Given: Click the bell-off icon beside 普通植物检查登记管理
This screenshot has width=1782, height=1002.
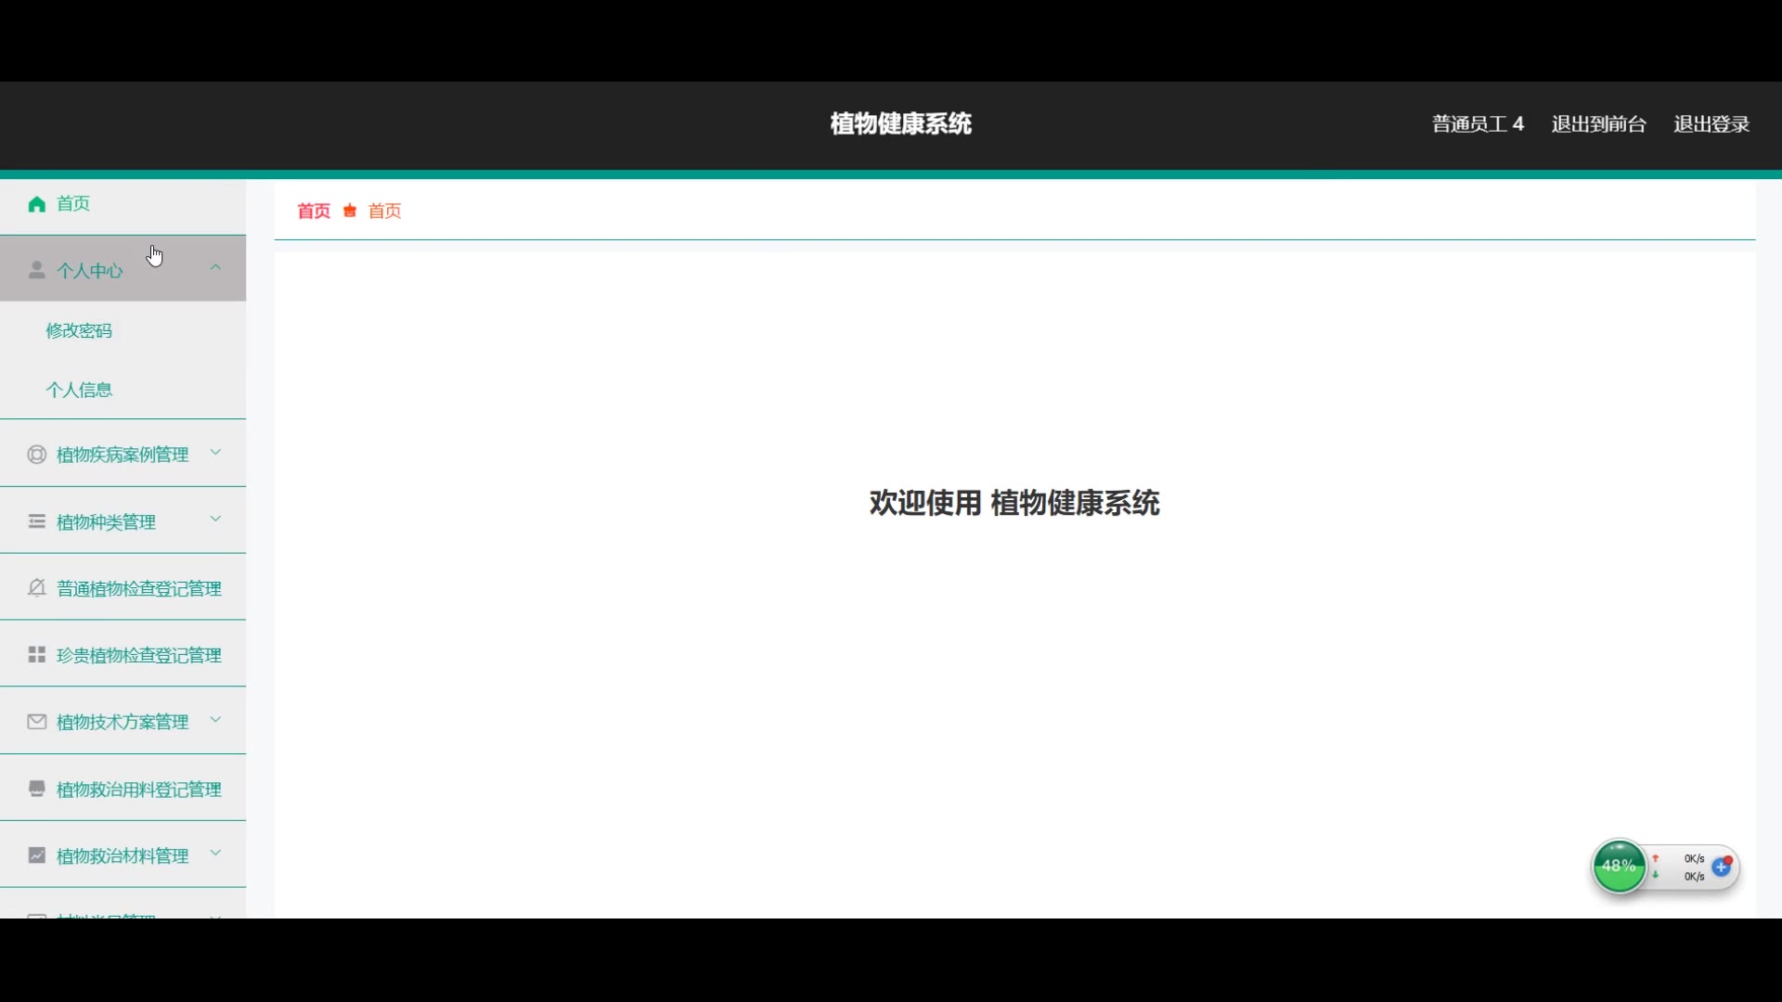Looking at the screenshot, I should [37, 588].
